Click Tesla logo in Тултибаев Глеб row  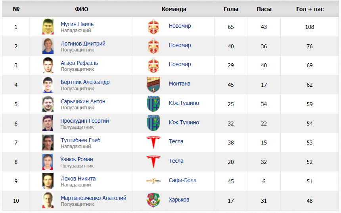coord(153,143)
